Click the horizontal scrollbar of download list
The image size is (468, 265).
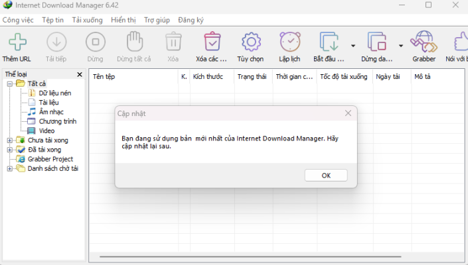(x=250, y=256)
